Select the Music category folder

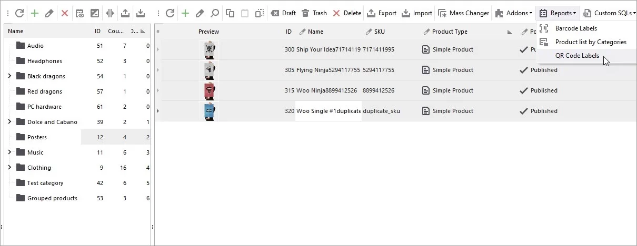click(35, 152)
